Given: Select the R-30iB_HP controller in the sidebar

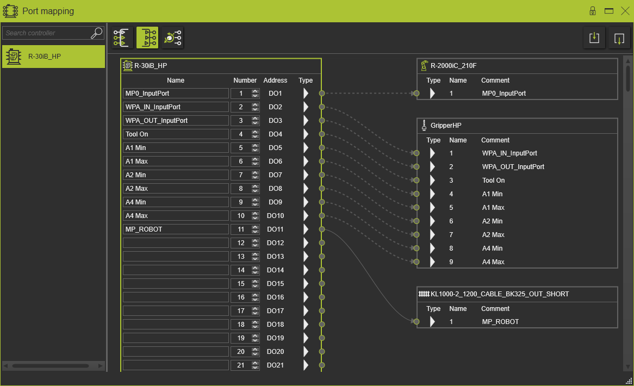Looking at the screenshot, I should (53, 56).
